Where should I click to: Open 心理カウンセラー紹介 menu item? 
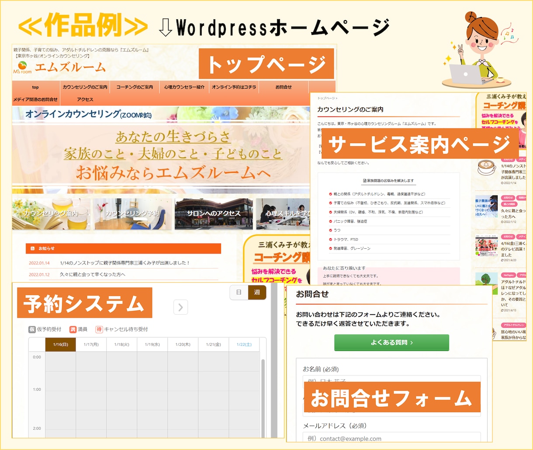pos(184,87)
